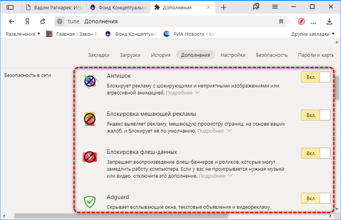The image size is (341, 220).
Task: Open the Развлечение bookmarks folder dropdown
Action: point(23,34)
